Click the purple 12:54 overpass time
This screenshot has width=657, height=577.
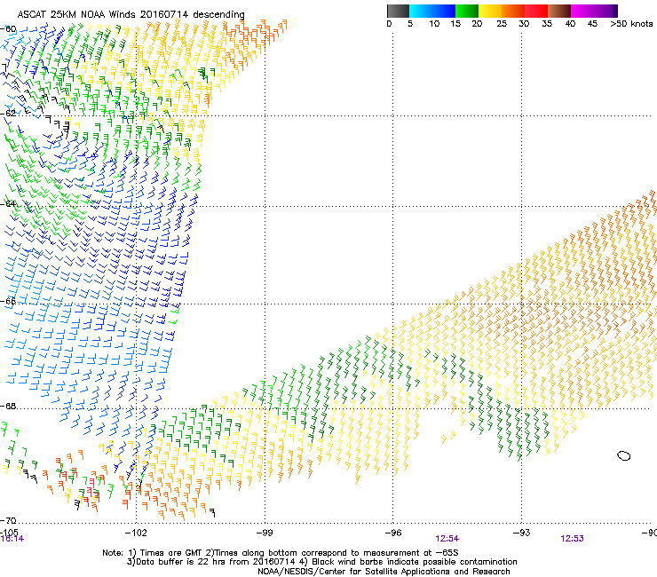point(447,539)
